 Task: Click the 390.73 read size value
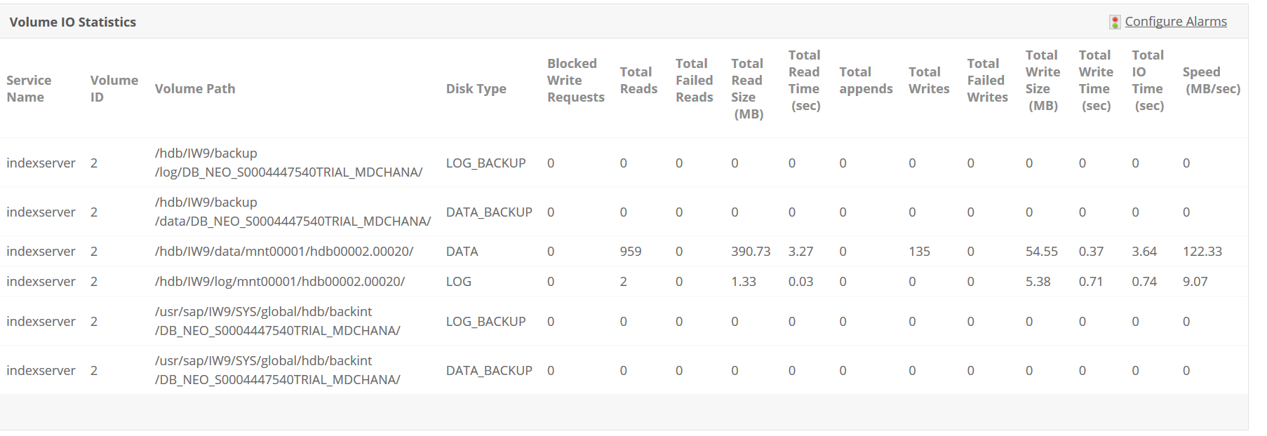point(750,251)
